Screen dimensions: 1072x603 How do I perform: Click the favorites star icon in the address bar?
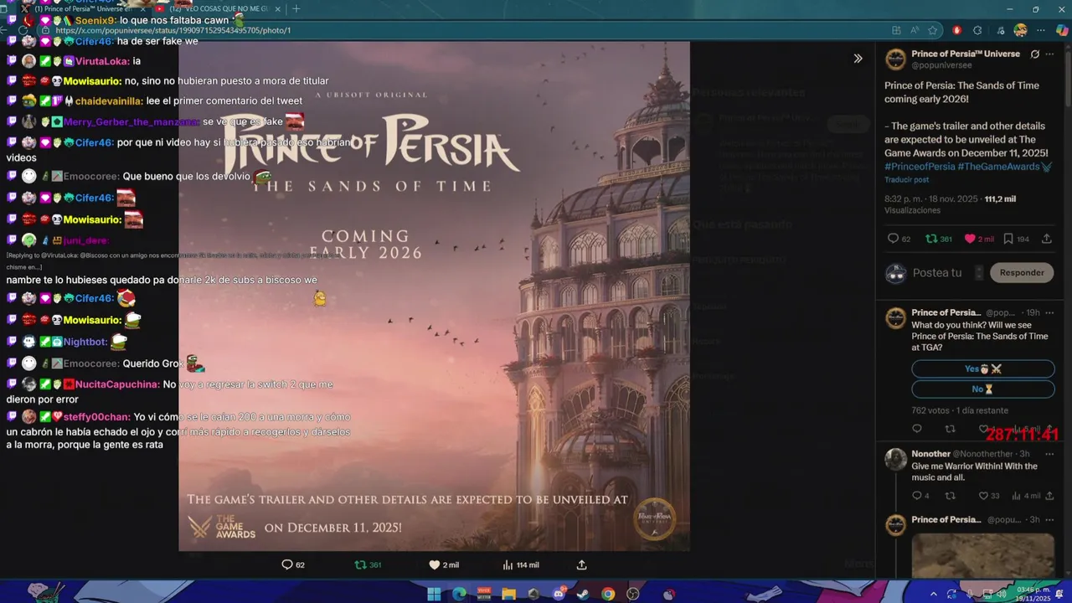933,30
